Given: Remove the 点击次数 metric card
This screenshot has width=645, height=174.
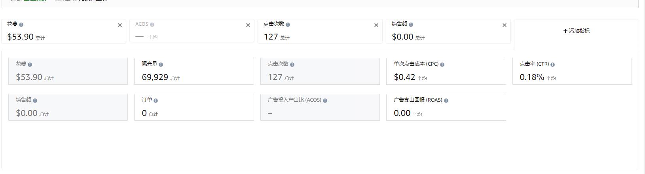Looking at the screenshot, I should click(x=376, y=25).
